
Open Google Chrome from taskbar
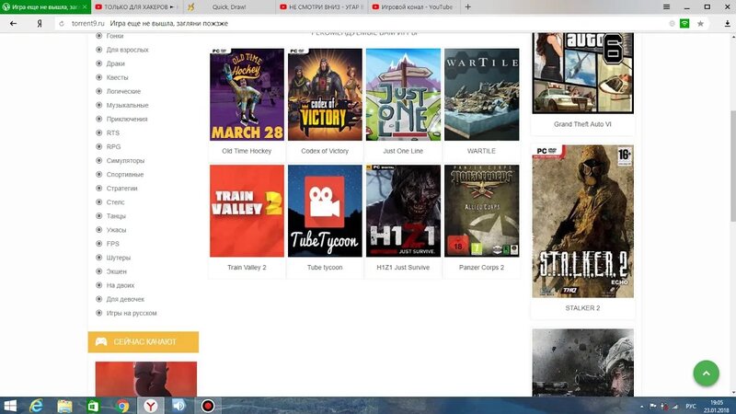point(122,406)
